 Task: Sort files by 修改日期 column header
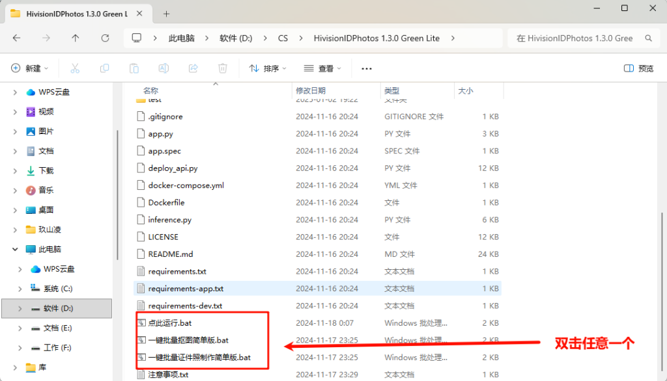(x=310, y=90)
